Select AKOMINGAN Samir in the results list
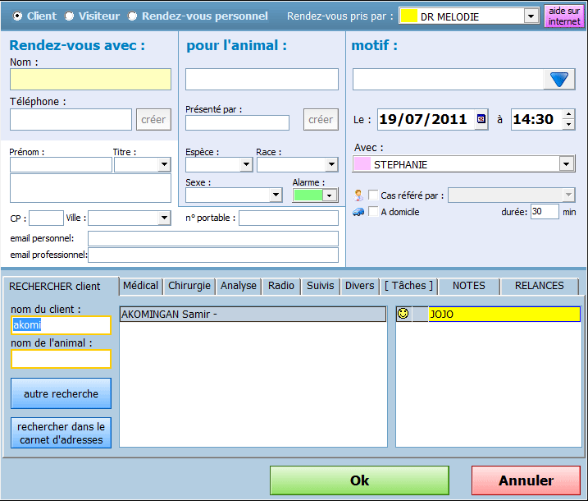Viewport: 588px width, 501px height. pyautogui.click(x=252, y=314)
